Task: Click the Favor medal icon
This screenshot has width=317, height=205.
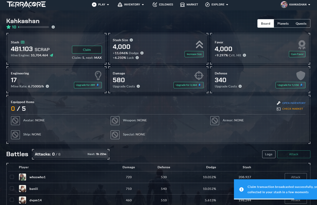Action: click(302, 44)
